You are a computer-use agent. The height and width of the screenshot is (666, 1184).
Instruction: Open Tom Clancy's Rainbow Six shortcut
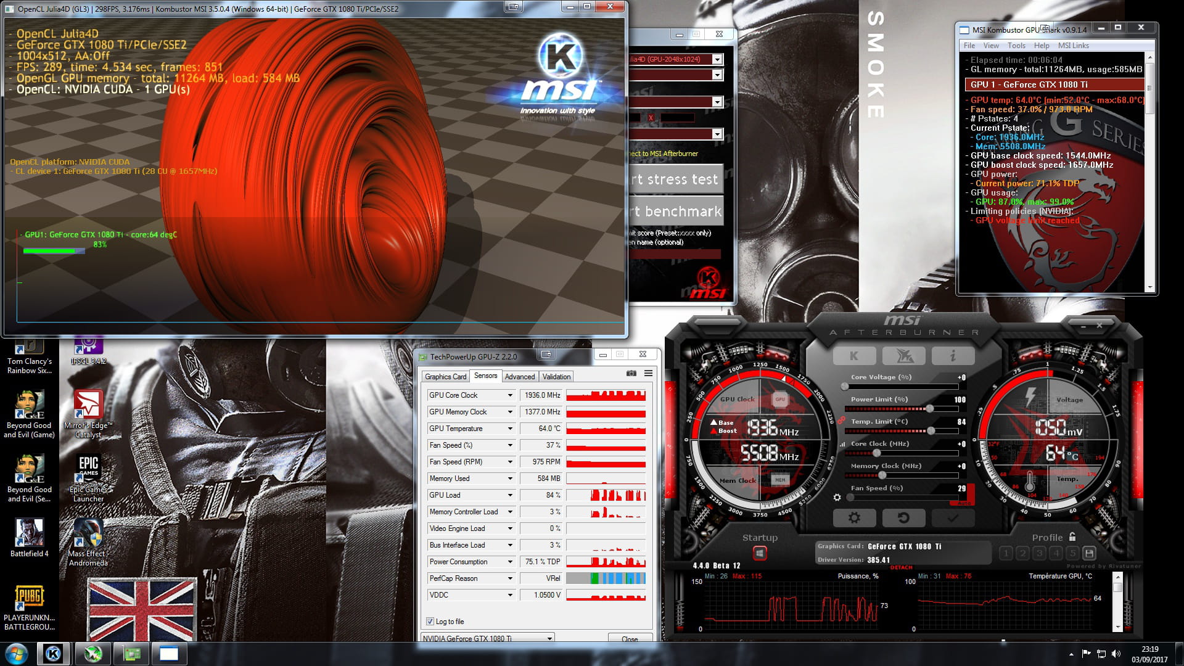point(29,356)
